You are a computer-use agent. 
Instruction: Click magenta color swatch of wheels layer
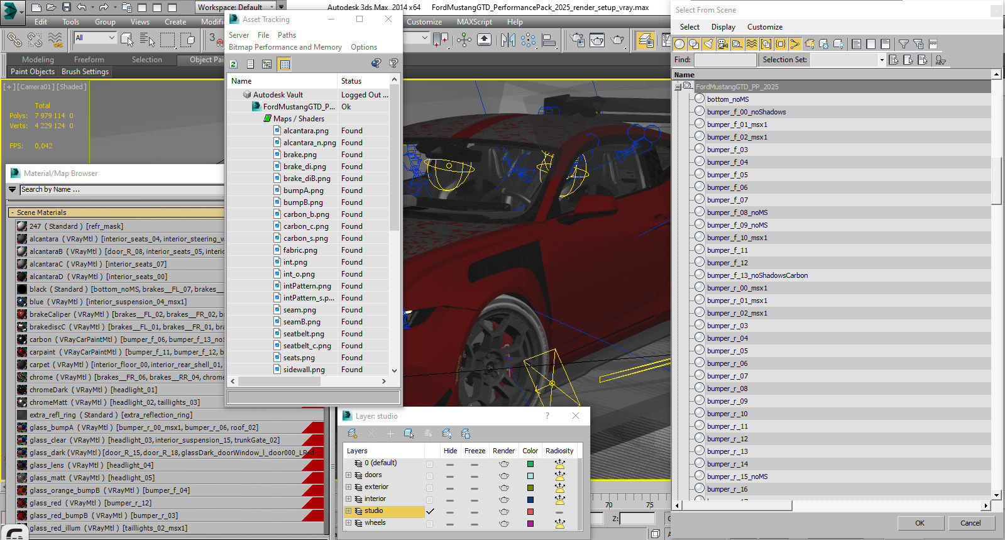coord(530,524)
